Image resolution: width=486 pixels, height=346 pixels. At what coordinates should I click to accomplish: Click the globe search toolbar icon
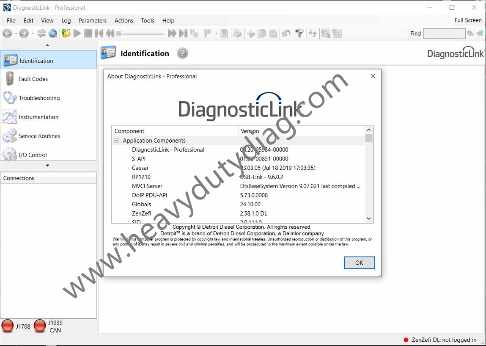click(x=53, y=33)
